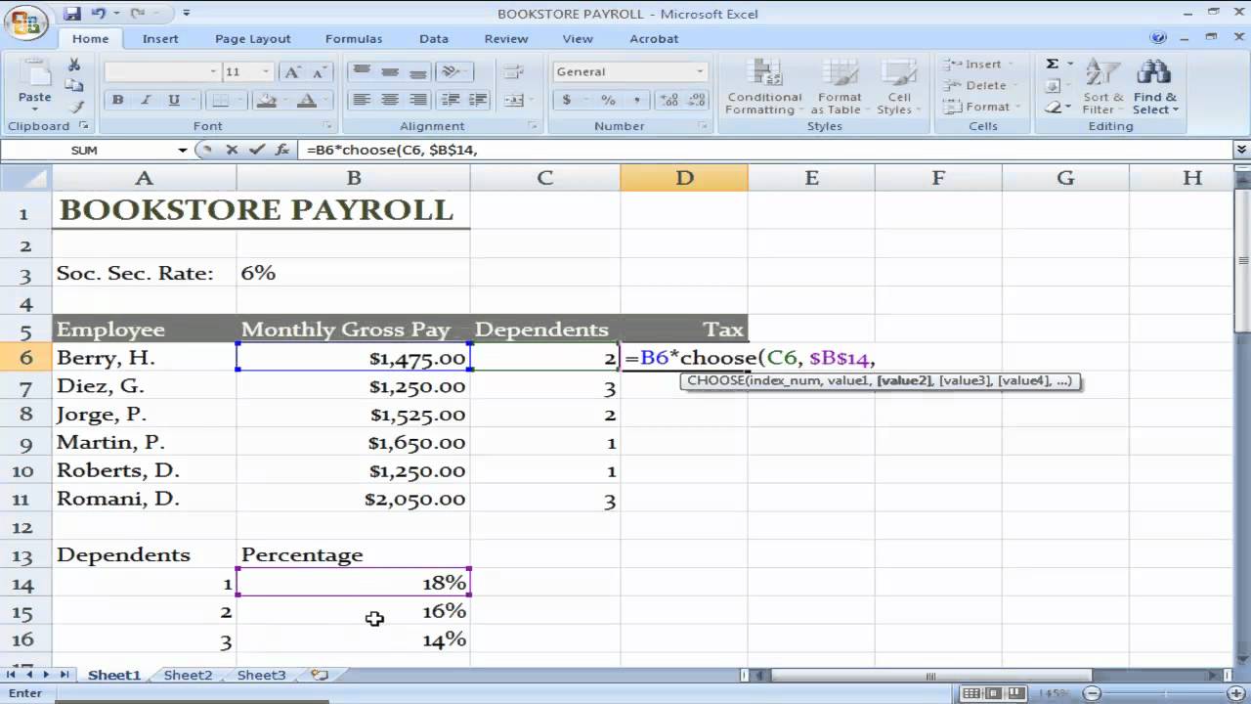1251x704 pixels.
Task: Click the horizontal scrollbar thumb
Action: click(x=930, y=675)
